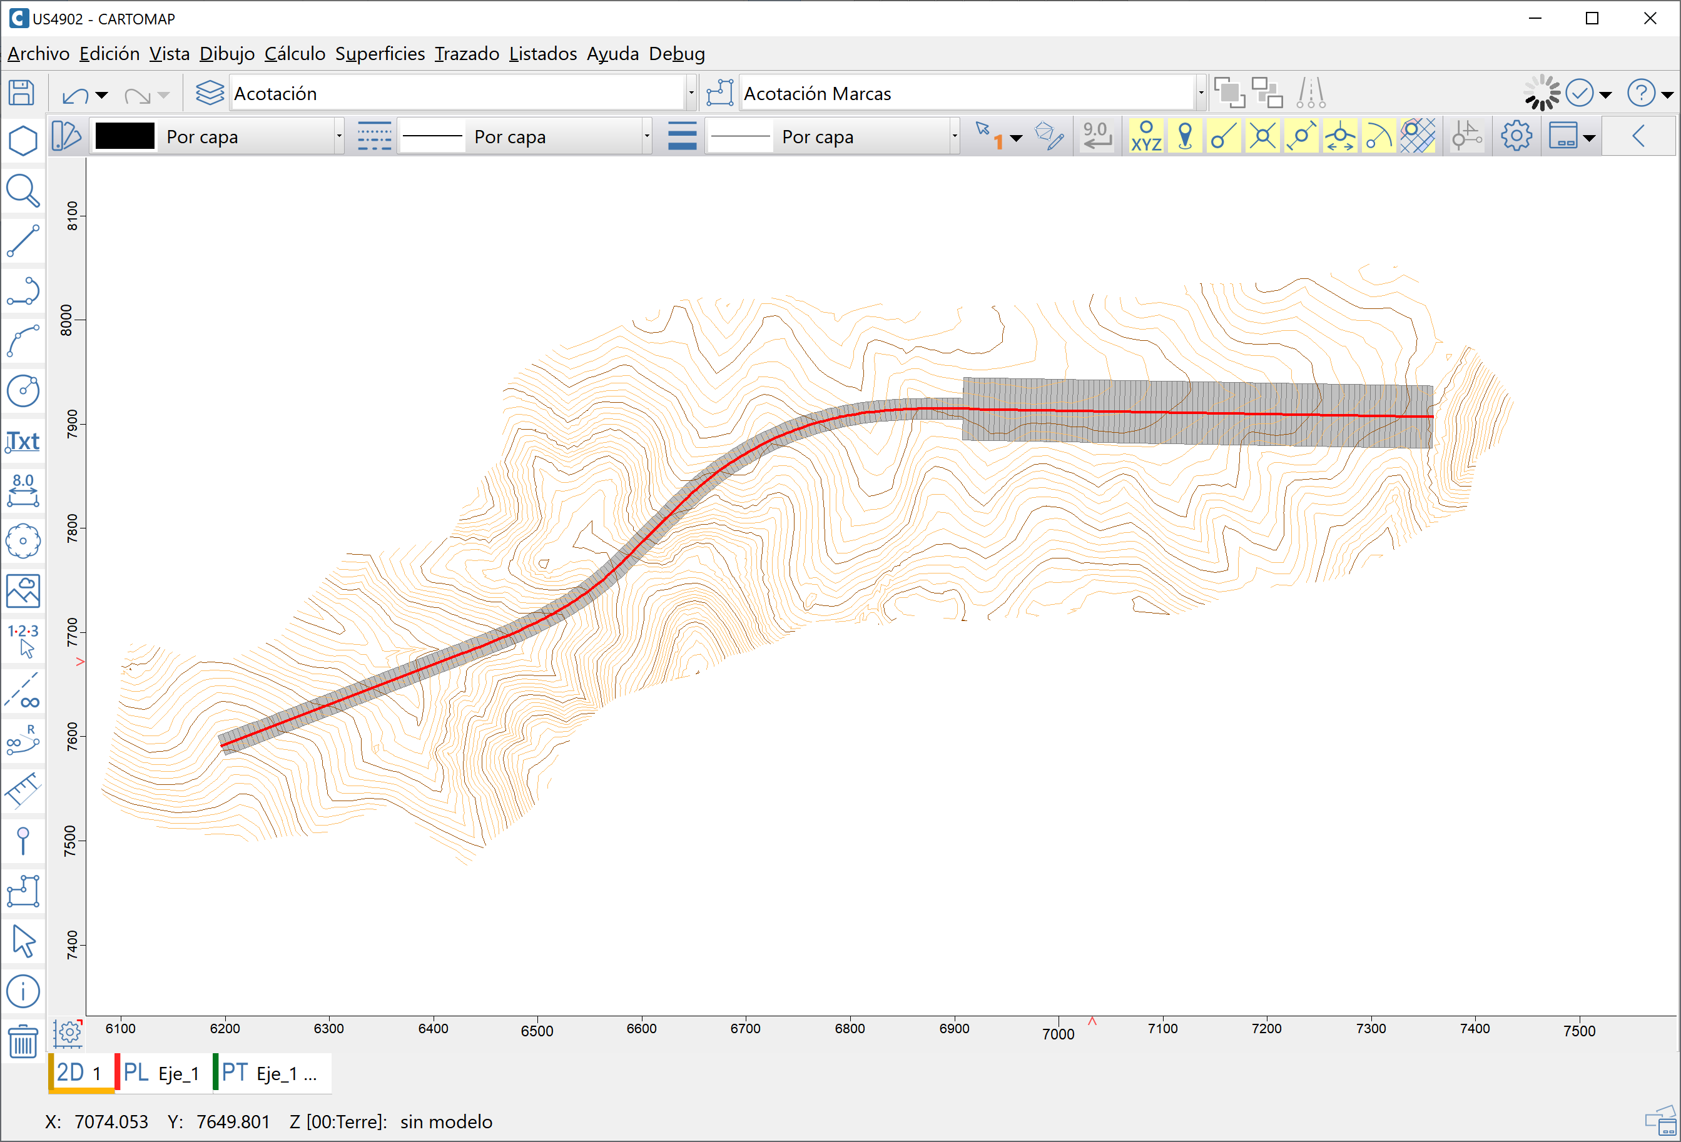The width and height of the screenshot is (1681, 1142).
Task: Toggle the XYZ snap mode
Action: pyautogui.click(x=1147, y=136)
